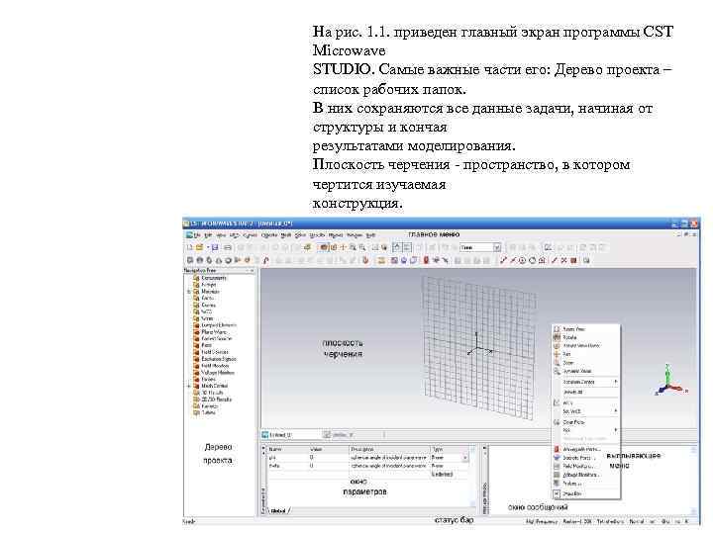Click the message window vertical scrollbar
The width and height of the screenshot is (713, 534).
[x=693, y=480]
